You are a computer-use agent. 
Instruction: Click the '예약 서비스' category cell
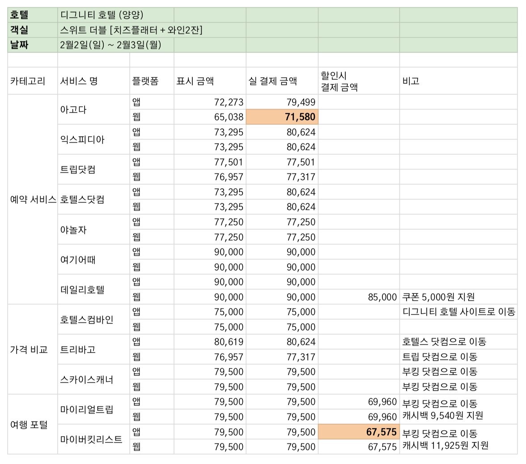(33, 199)
